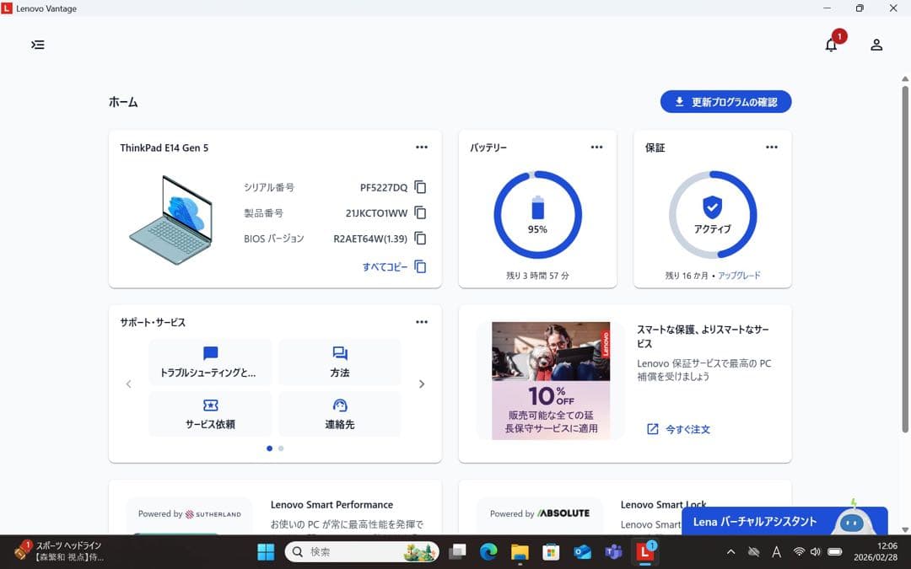
Task: Click the scrollbar up arrow
Action: [x=905, y=78]
